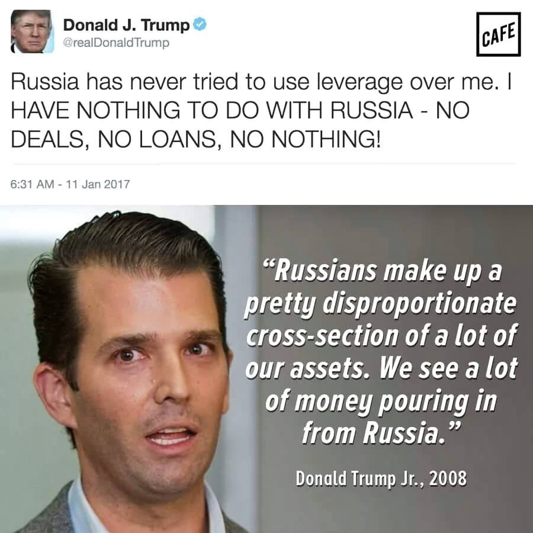Click the tweet line starting 'Russia has never'
This screenshot has height=533, width=533.
(x=261, y=82)
